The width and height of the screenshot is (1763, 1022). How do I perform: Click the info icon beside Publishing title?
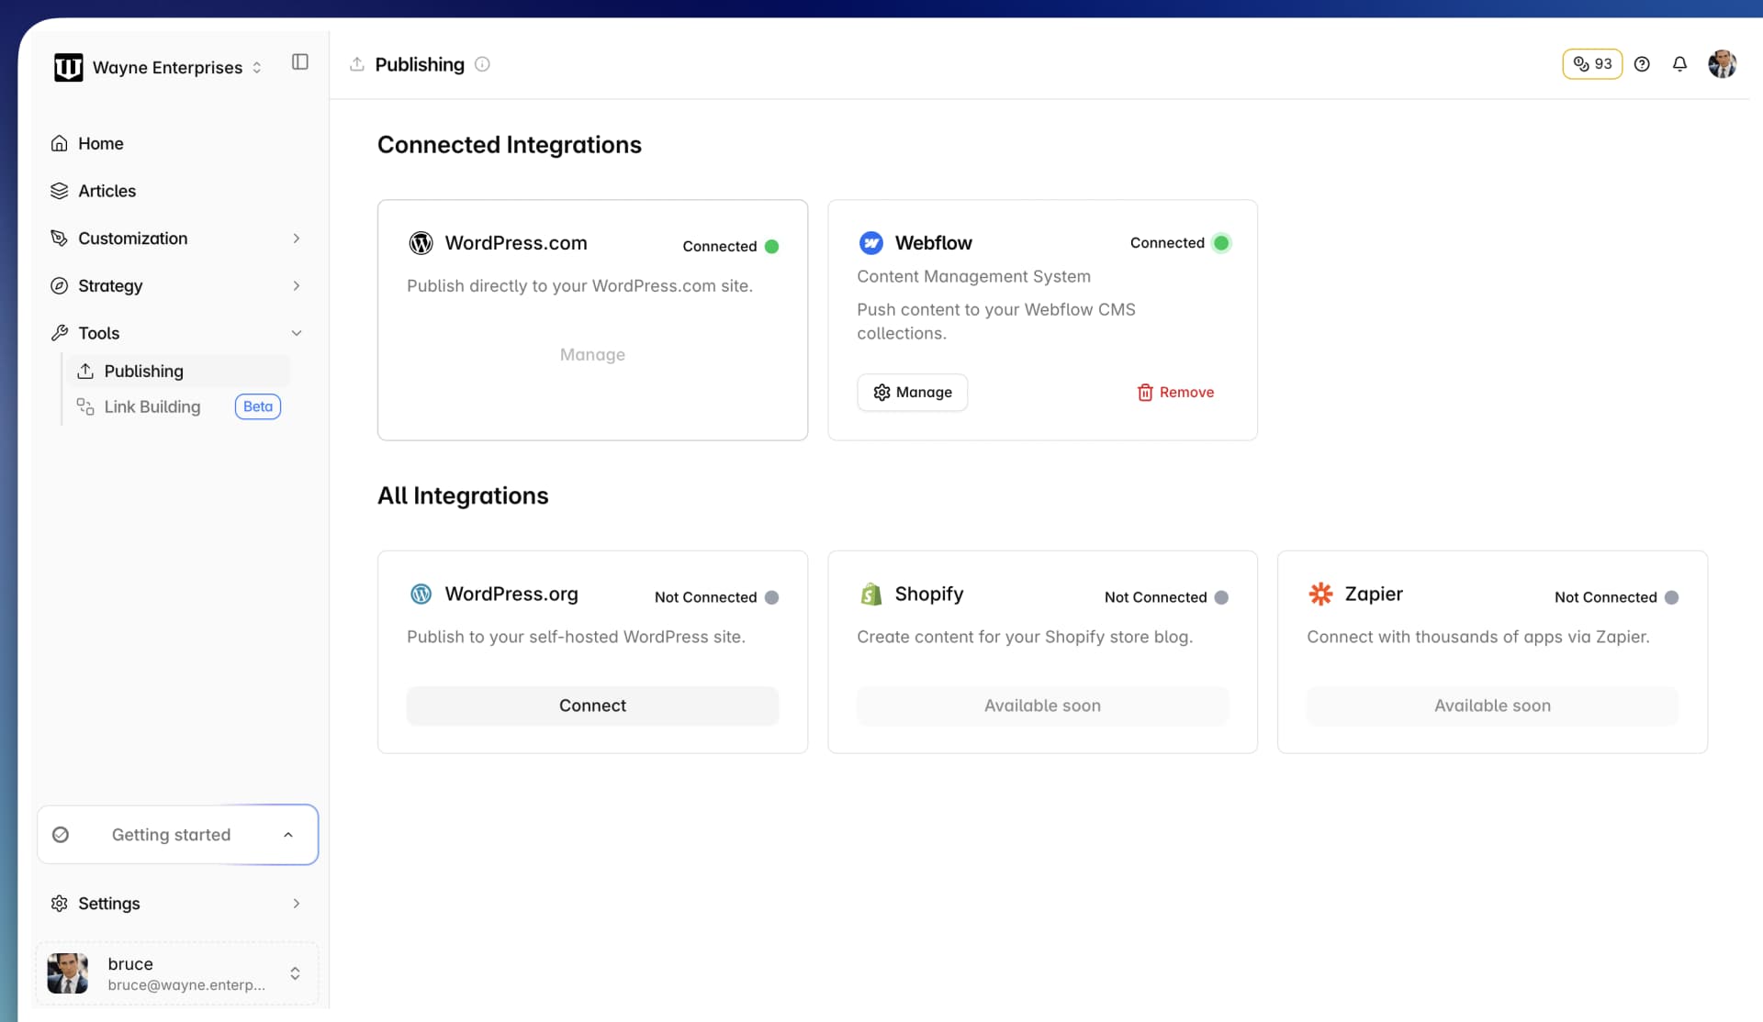482,64
